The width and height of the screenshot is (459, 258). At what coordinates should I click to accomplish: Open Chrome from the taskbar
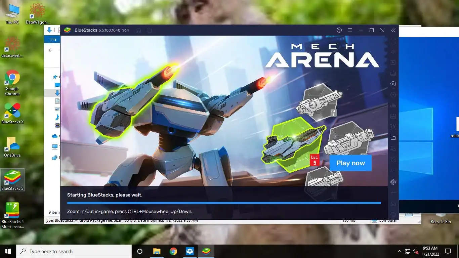[173, 251]
